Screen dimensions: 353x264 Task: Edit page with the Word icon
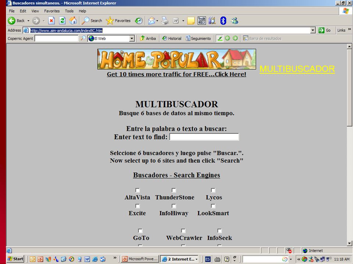click(176, 21)
